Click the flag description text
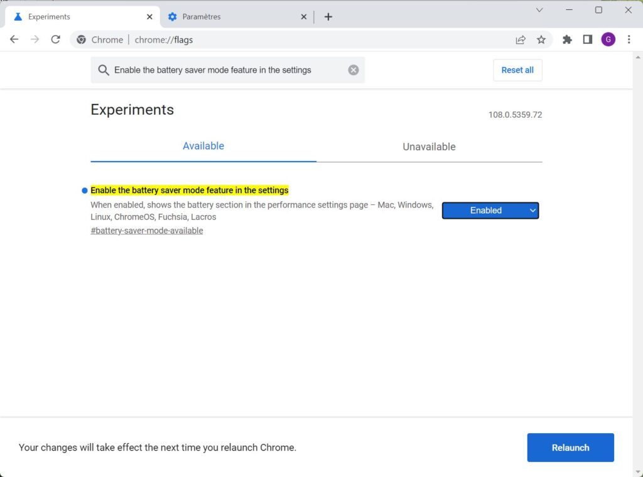643x477 pixels. (262, 211)
